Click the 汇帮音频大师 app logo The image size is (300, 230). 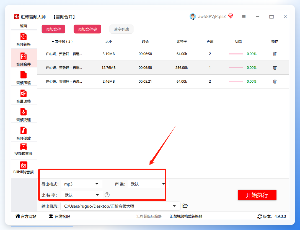point(16,17)
